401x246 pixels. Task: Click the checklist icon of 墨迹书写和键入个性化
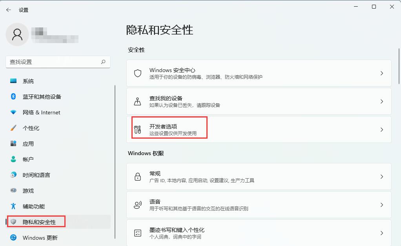(x=138, y=233)
